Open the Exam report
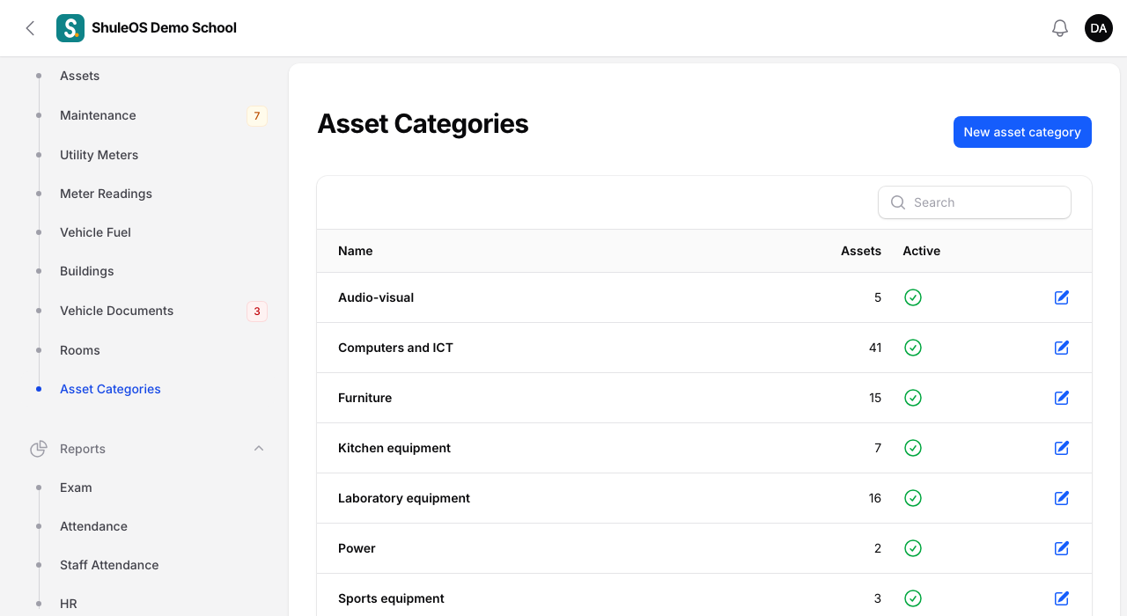Image resolution: width=1127 pixels, height=616 pixels. 76,488
